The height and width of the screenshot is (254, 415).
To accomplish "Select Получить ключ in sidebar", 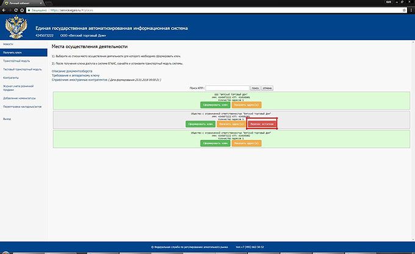I will tap(13, 53).
